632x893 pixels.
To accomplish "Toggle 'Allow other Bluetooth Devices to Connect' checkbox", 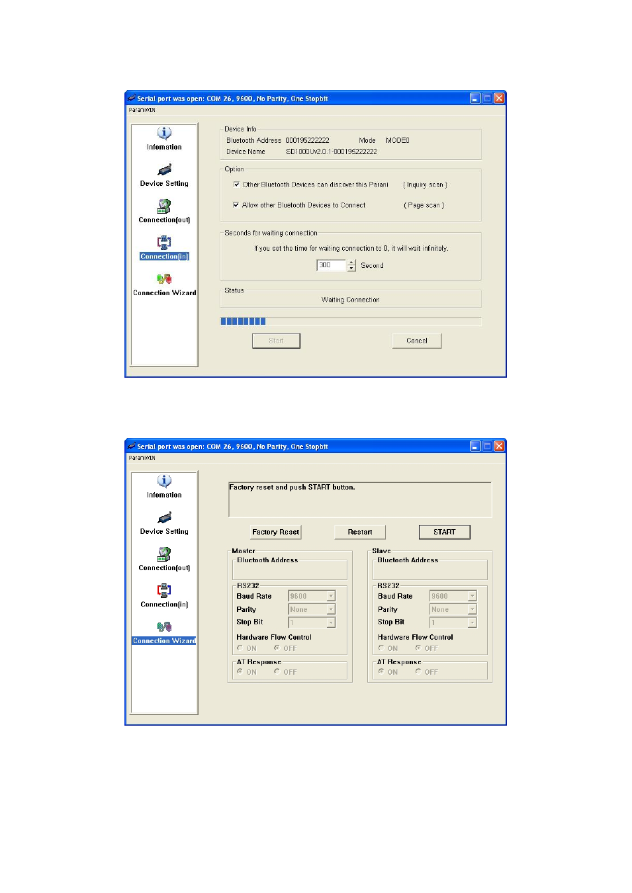I will pyautogui.click(x=236, y=205).
